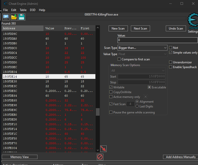Click the Prev... column header

(x=71, y=28)
